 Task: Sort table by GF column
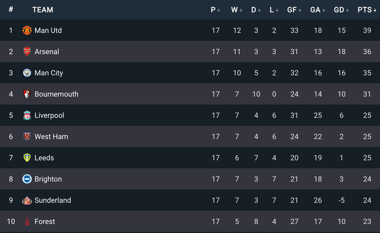(x=294, y=10)
